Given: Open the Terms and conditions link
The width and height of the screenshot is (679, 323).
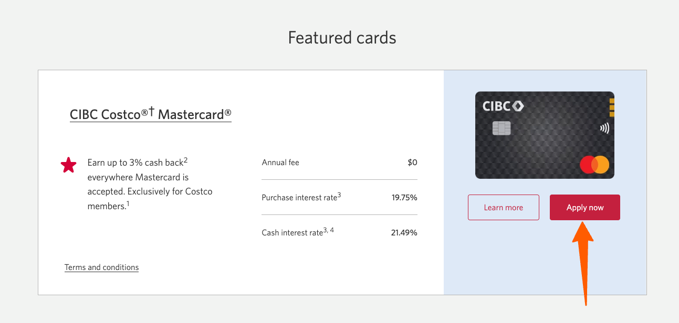Looking at the screenshot, I should [101, 267].
